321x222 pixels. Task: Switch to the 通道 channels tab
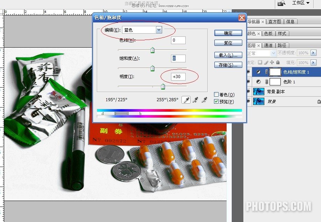pyautogui.click(x=268, y=45)
